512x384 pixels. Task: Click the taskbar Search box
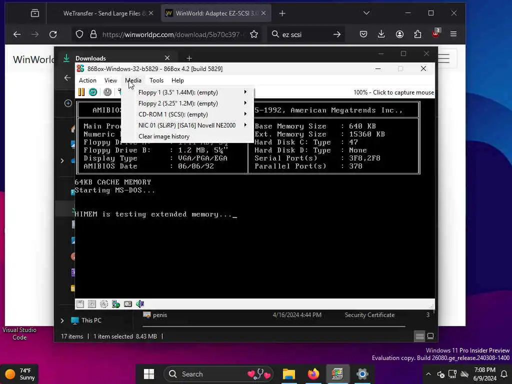(x=219, y=374)
